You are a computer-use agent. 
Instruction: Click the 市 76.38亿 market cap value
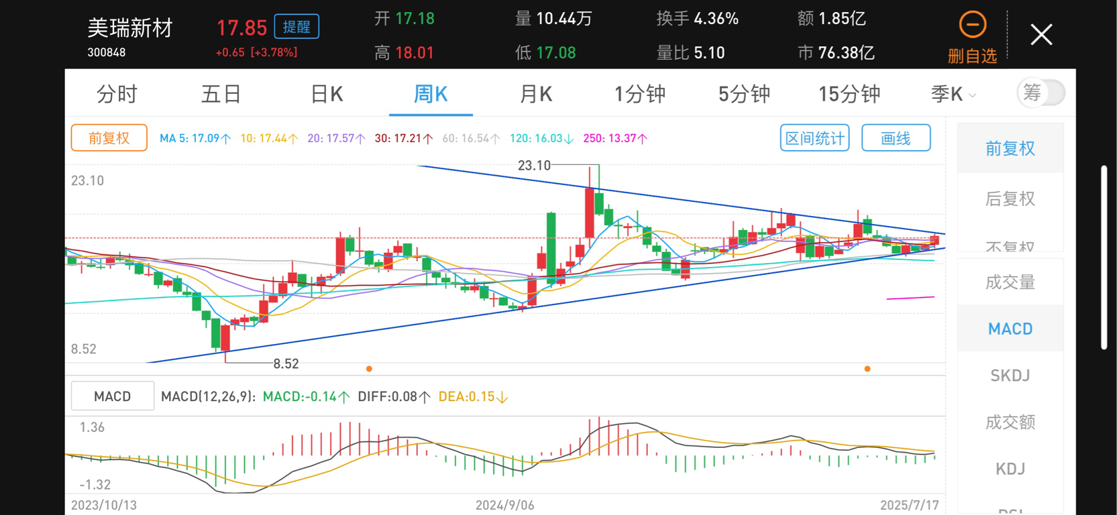pyautogui.click(x=837, y=53)
